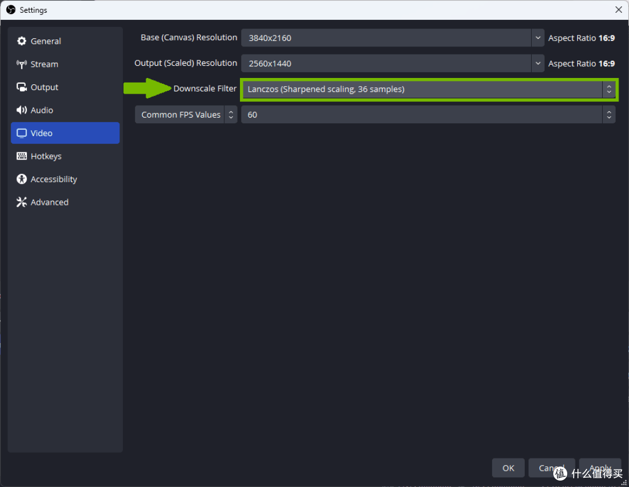The width and height of the screenshot is (629, 487).
Task: Switch to the Hotkeys settings page
Action: pos(47,156)
